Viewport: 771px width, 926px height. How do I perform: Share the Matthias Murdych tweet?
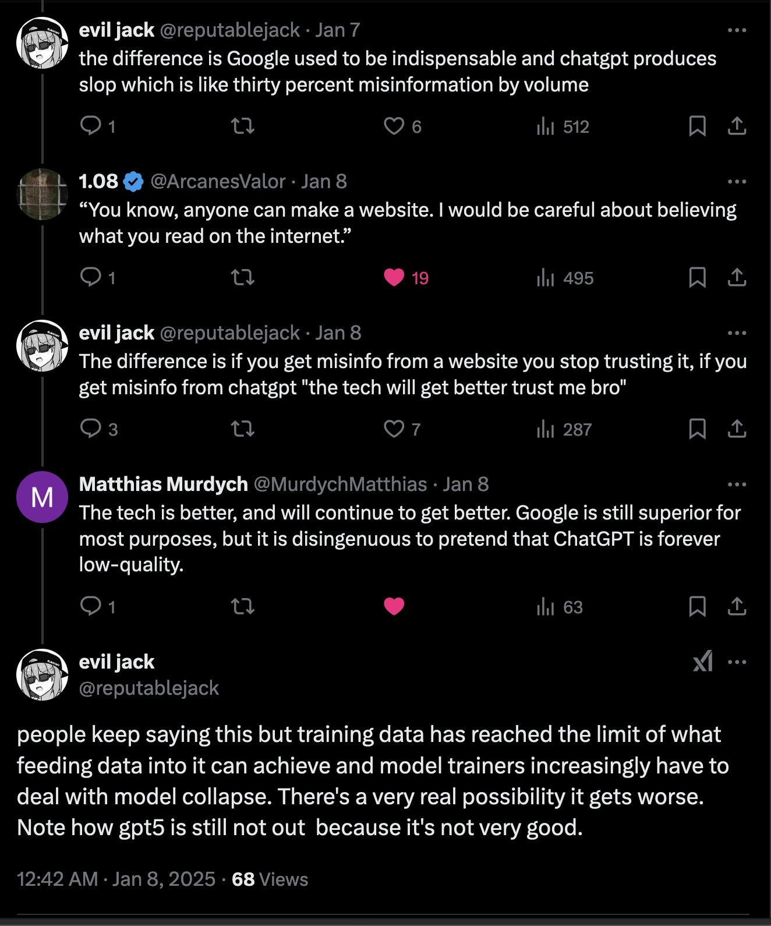737,607
